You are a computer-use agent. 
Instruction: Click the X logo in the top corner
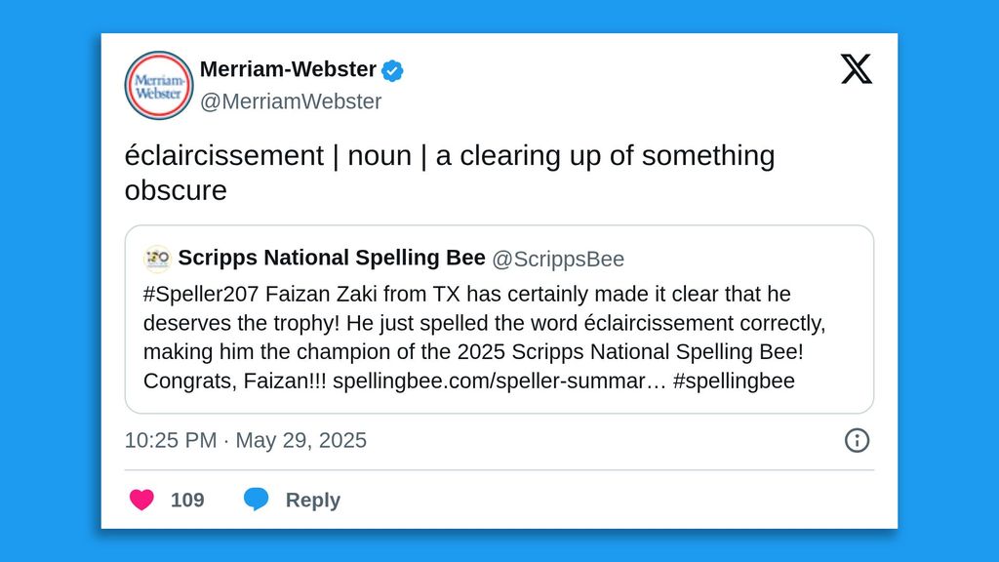coord(857,69)
